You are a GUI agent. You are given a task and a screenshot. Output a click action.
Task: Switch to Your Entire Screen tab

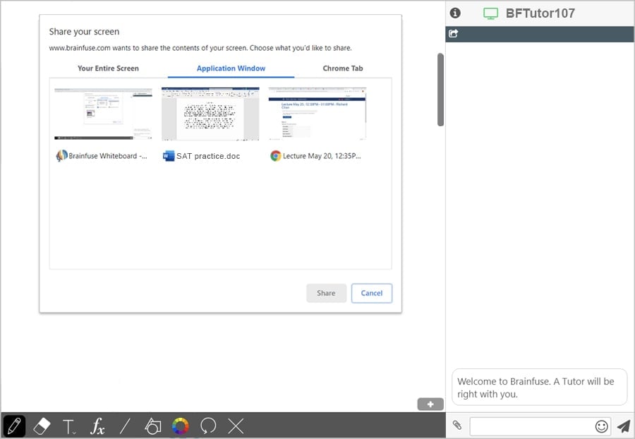[108, 68]
